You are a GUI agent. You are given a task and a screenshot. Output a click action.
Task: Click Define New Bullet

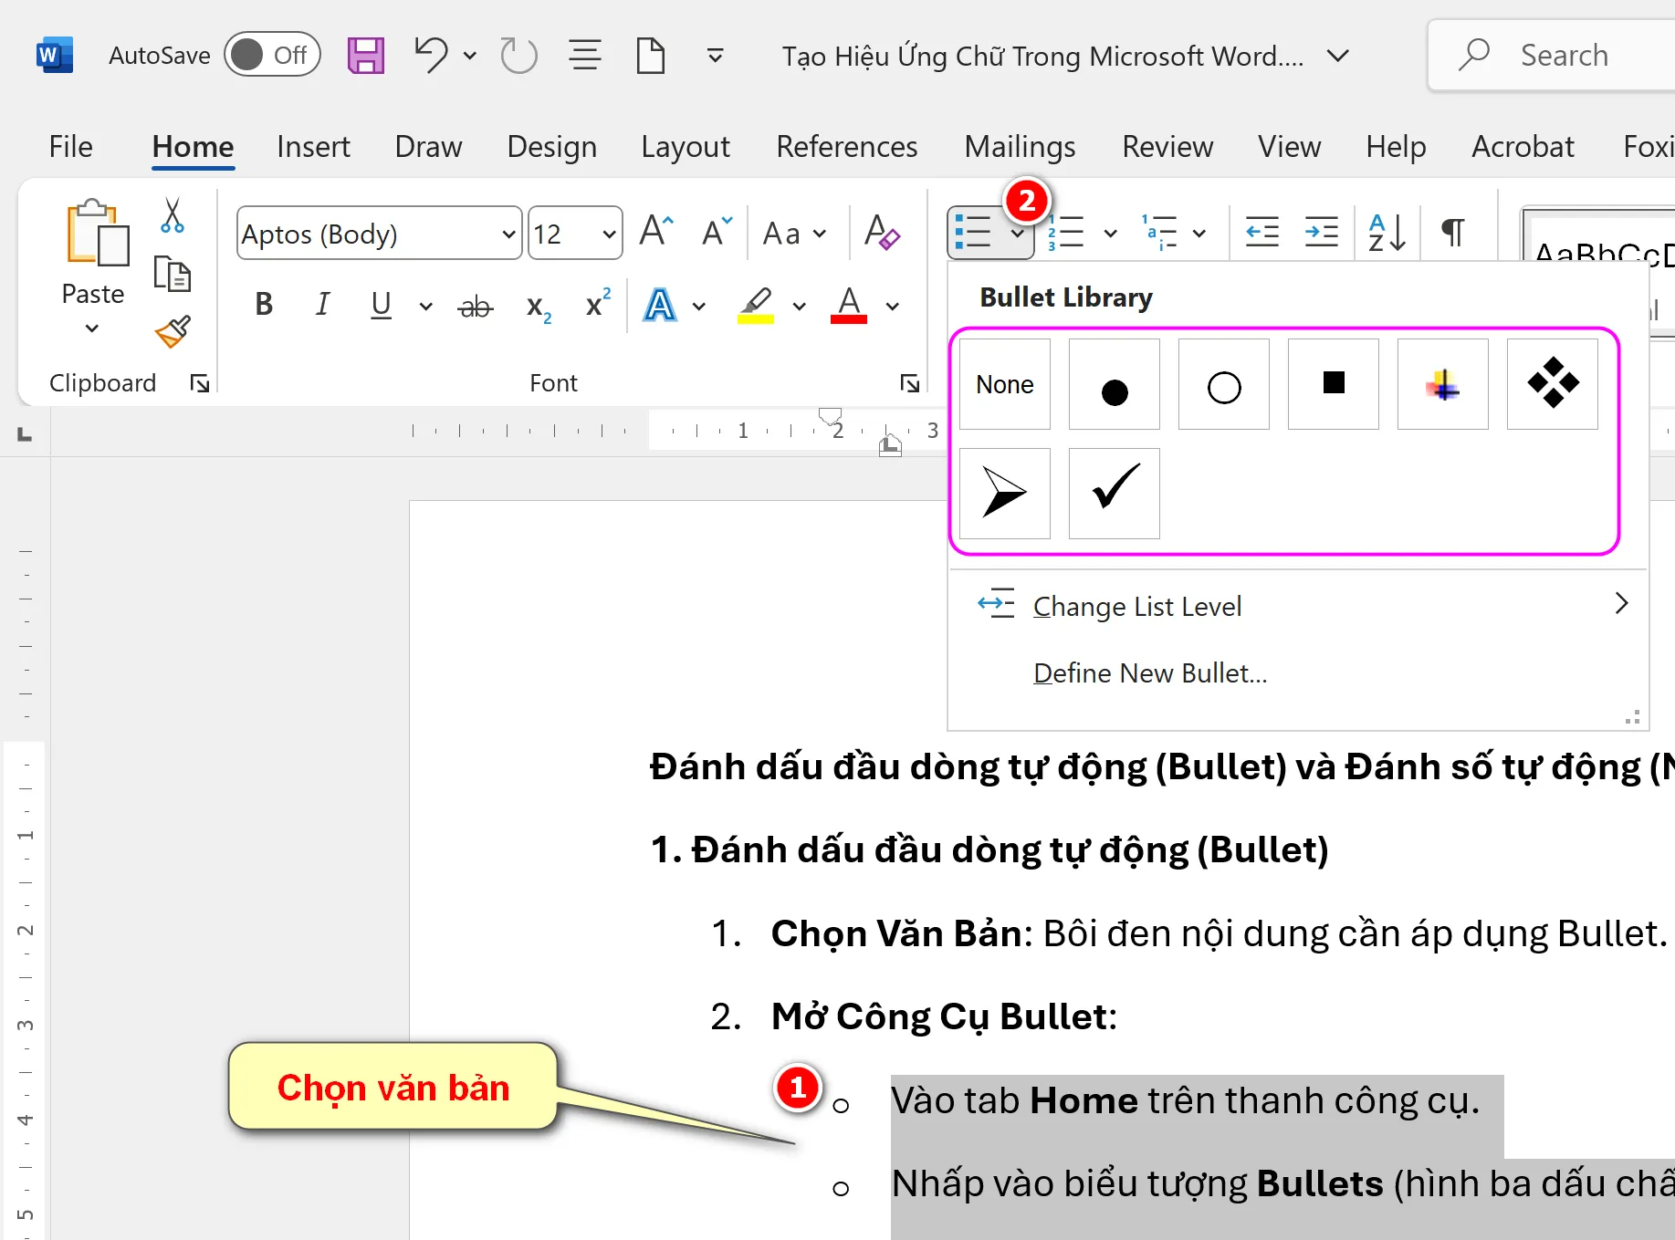(x=1150, y=672)
